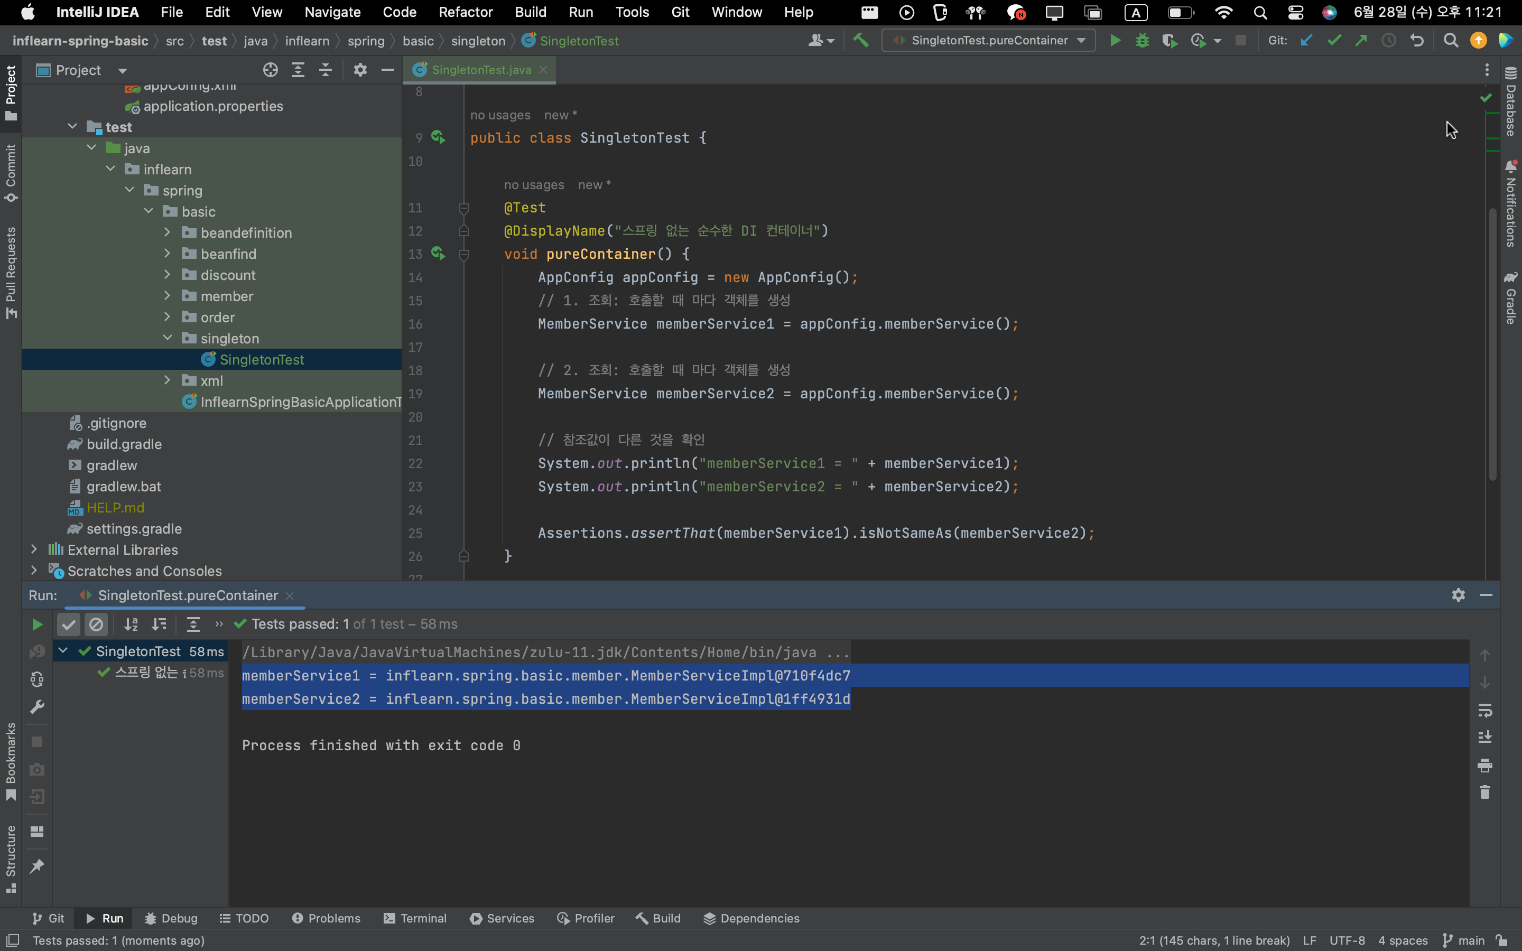Image resolution: width=1522 pixels, height=951 pixels.
Task: Click select opened file crosshair icon
Action: [x=271, y=70]
